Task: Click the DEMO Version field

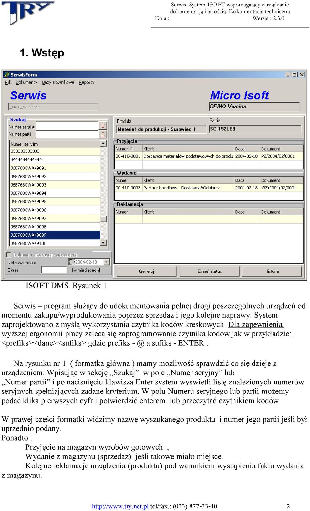Action: click(x=254, y=106)
